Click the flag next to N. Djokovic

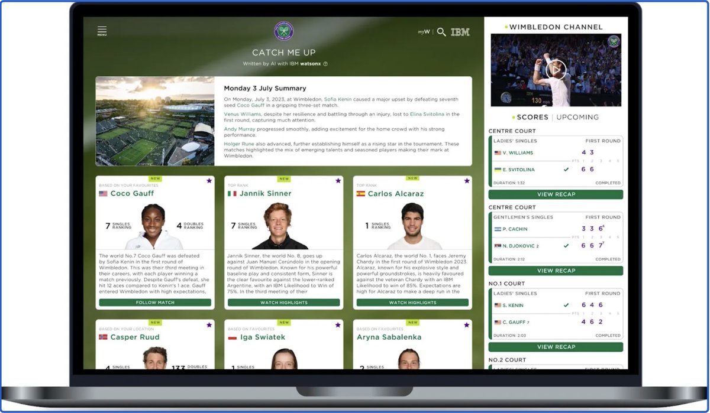pos(498,246)
